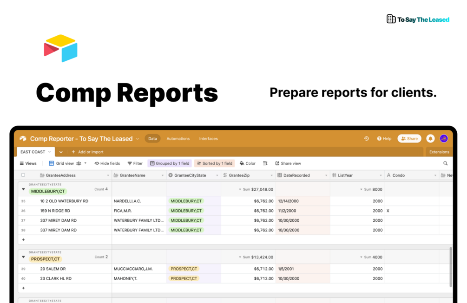Image resolution: width=467 pixels, height=303 pixels.
Task: Open the GranteeCityState column menu
Action: [217, 175]
